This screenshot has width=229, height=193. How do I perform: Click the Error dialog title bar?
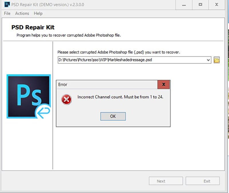[107, 85]
